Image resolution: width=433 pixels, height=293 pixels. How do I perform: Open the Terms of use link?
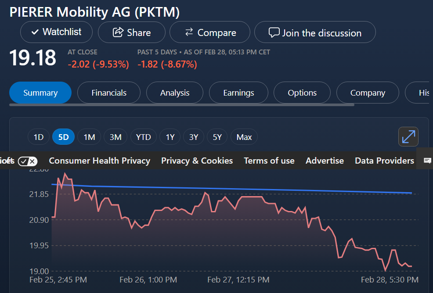tap(269, 161)
